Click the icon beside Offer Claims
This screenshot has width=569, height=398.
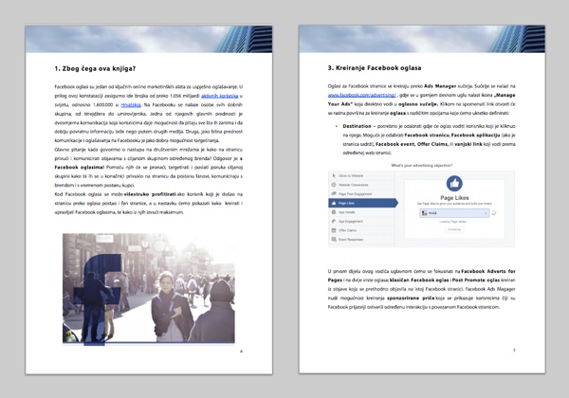tap(334, 230)
